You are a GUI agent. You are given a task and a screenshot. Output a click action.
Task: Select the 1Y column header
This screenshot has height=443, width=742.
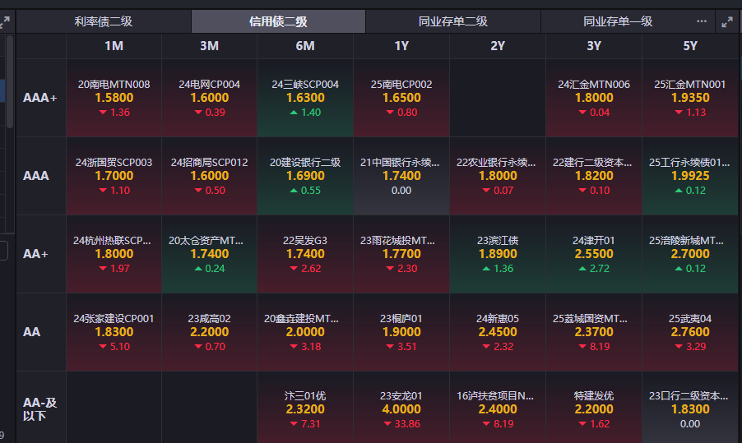click(401, 46)
